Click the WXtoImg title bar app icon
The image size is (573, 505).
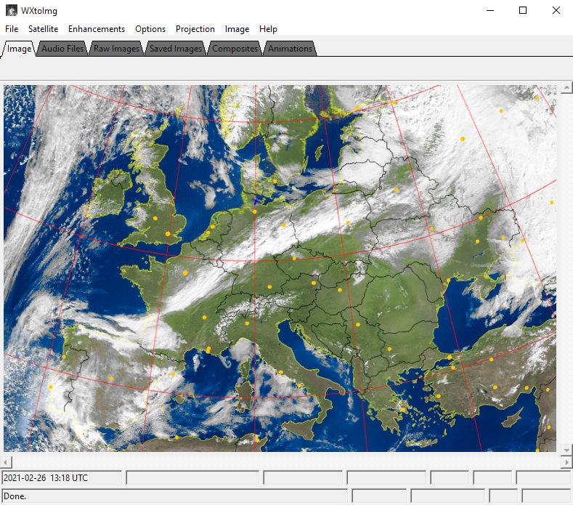pyautogui.click(x=12, y=10)
